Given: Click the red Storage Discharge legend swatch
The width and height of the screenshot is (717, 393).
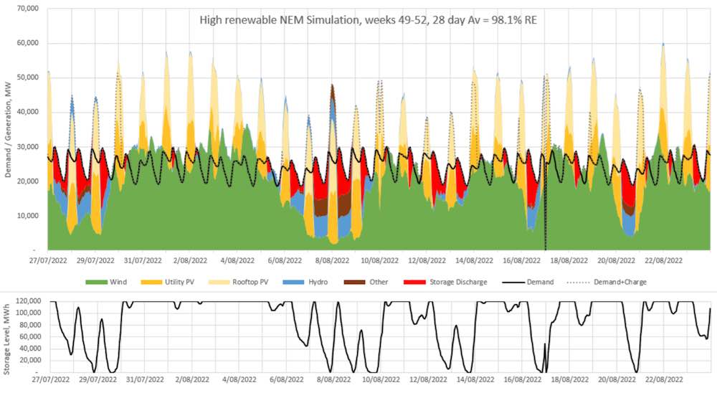Looking at the screenshot, I should 414,283.
